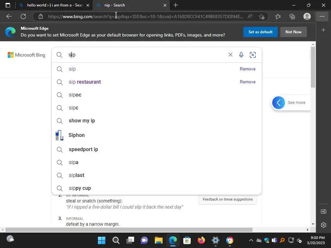Add this page to favorites star icon
This screenshot has width=331, height=248.
pyautogui.click(x=262, y=16)
